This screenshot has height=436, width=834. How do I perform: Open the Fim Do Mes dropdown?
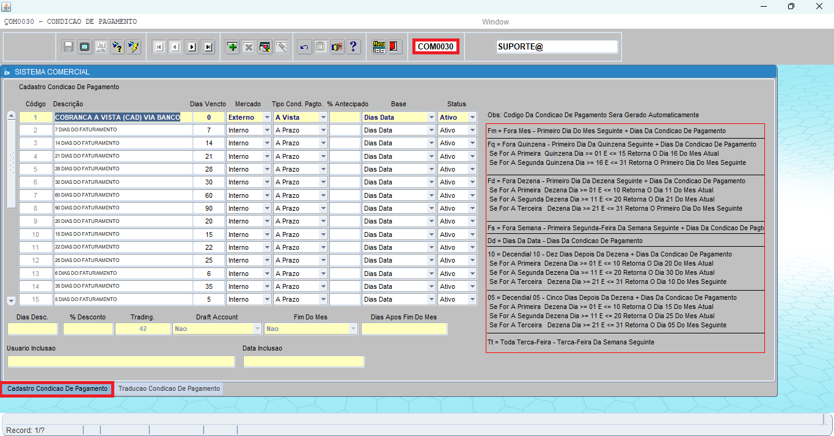pyautogui.click(x=353, y=329)
